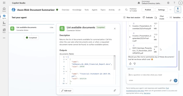This screenshot has width=183, height=96.
Task: Open Tools in left sidebar
Action: pos(4,31)
